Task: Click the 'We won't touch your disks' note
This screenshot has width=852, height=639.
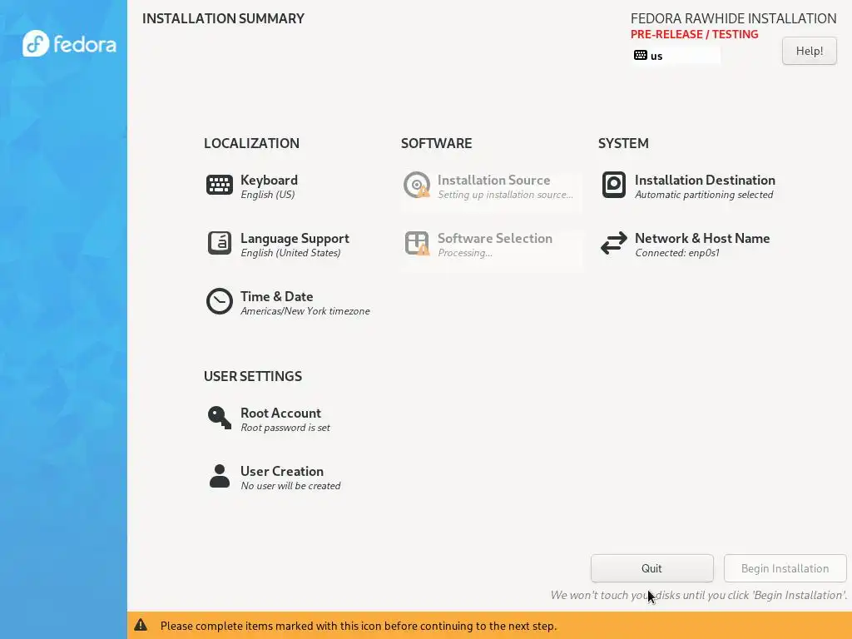Action: point(699,595)
